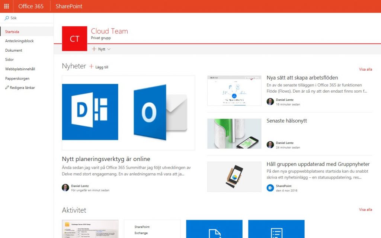Viewport: 381px width, 238px height.
Task: Click the red CT site logo tile
Action: point(74,39)
